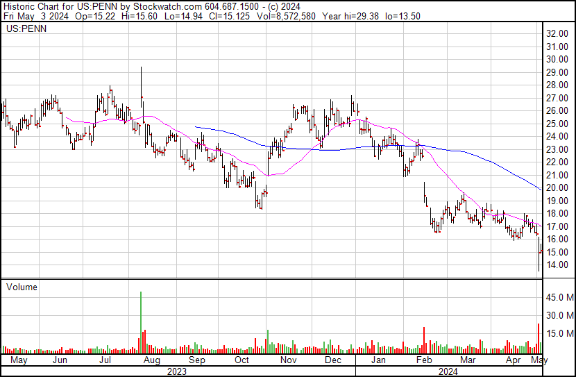Screen dimensions: 576x377
Task: Click the Vol=8,572,580 value in header
Action: 287,16
